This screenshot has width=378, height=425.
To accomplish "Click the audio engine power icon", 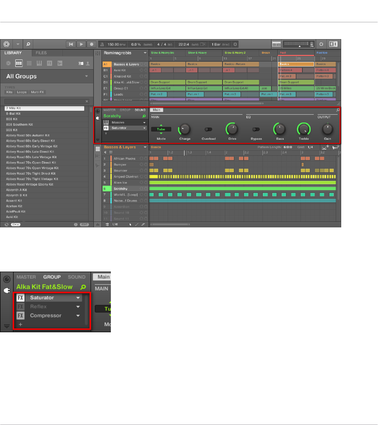I will [321, 45].
